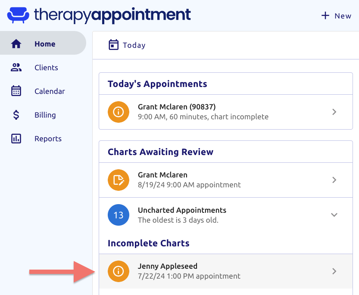Click the Billing dollar sign icon
359x295 pixels.
[16, 115]
